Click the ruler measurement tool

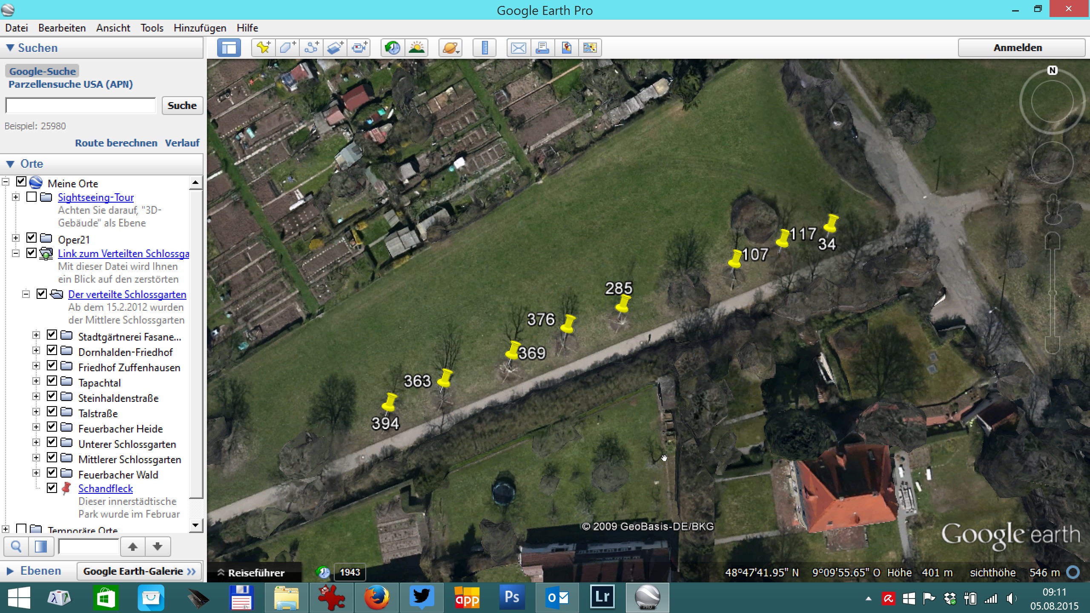pyautogui.click(x=485, y=48)
